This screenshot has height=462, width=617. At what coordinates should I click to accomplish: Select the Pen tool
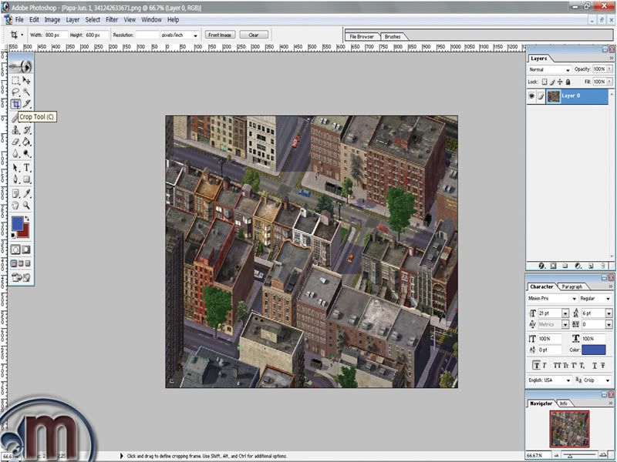tap(15, 179)
